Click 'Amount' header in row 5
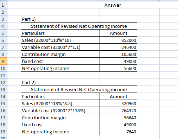Viewport: 178px width, 139px height. point(118,33)
